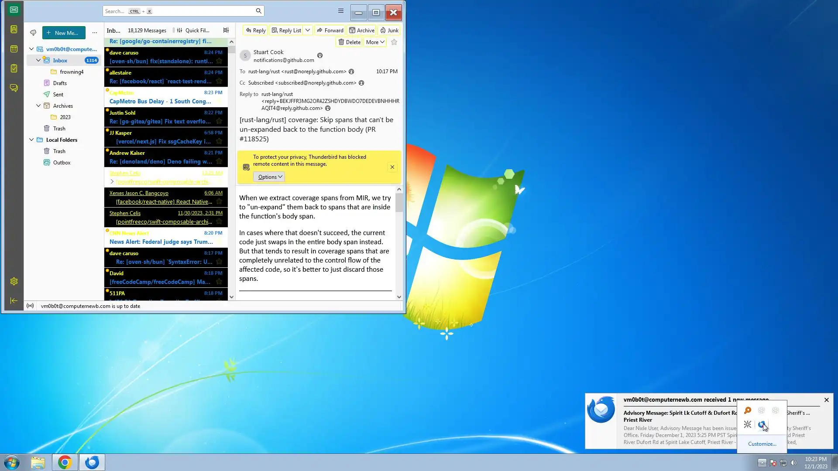Collapse the spaces toolbar
This screenshot has height=471, width=838.
coord(14,300)
